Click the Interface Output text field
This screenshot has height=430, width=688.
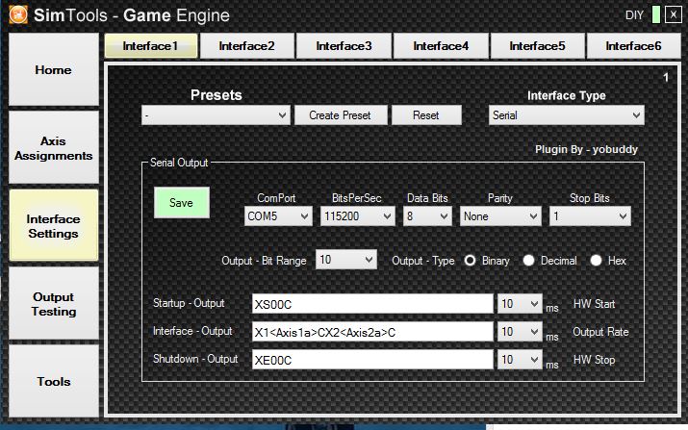[x=372, y=332]
